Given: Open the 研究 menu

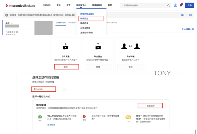Looking at the screenshot, I should coord(68,5).
